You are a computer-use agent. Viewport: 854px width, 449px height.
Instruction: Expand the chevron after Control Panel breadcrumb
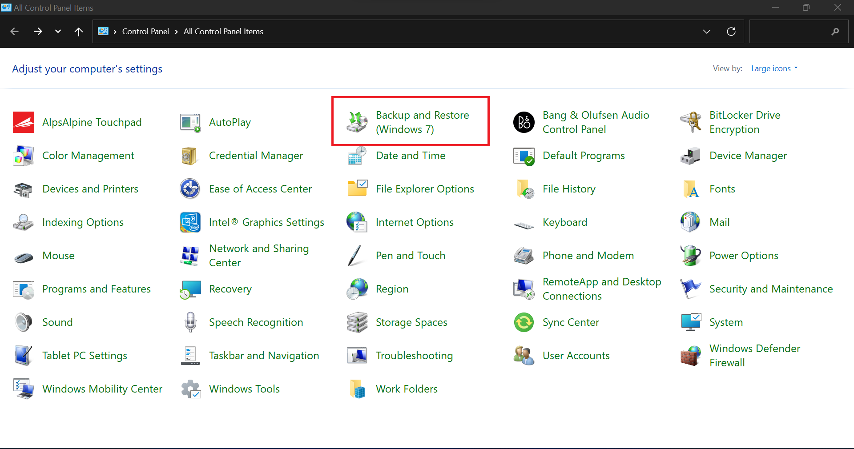(x=176, y=32)
